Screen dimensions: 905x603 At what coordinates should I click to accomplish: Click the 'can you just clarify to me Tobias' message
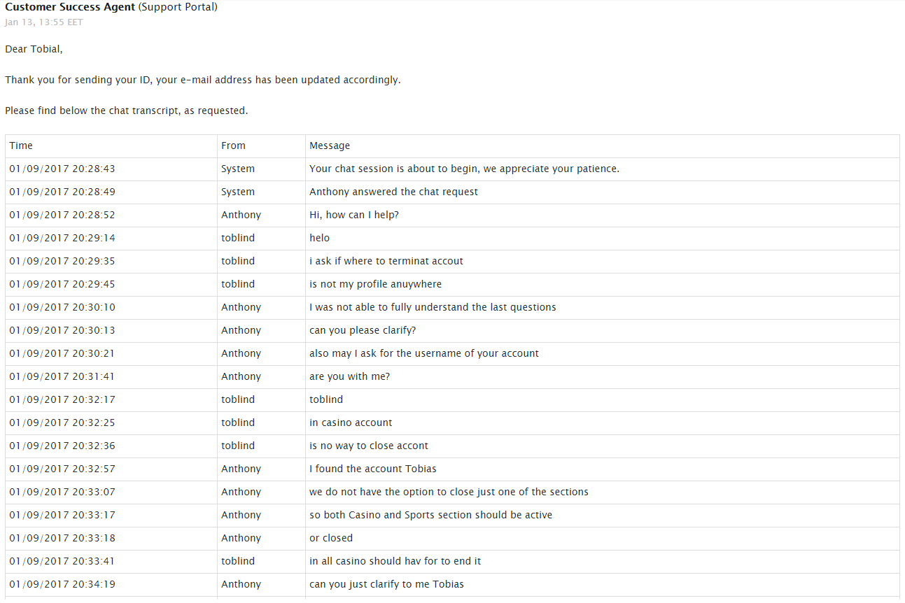(x=386, y=584)
